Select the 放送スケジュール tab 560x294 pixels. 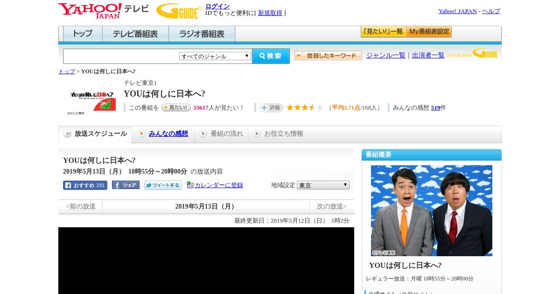point(95,134)
